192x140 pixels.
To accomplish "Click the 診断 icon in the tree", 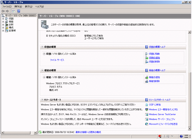I will point(7,25).
